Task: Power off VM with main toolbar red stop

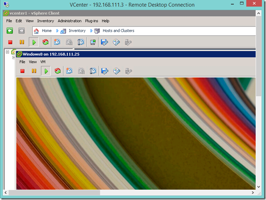Action: coord(10,42)
